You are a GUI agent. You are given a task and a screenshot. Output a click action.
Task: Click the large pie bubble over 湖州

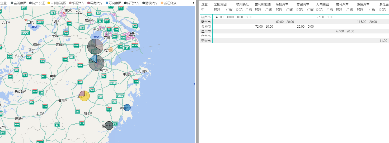(95, 46)
